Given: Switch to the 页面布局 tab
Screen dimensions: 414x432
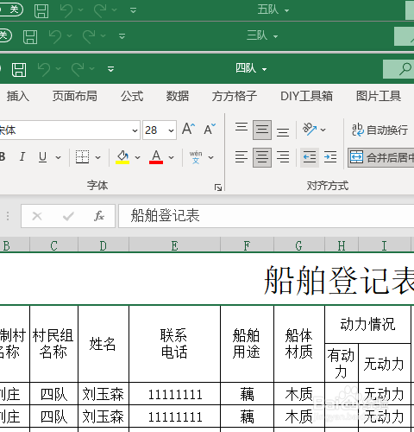Looking at the screenshot, I should pos(75,96).
